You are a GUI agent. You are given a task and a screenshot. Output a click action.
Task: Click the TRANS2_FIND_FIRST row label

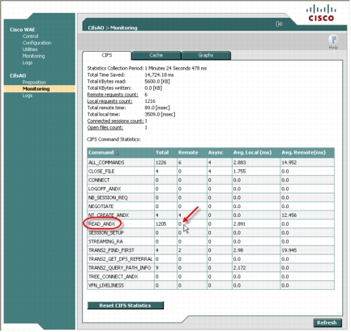[111, 250]
